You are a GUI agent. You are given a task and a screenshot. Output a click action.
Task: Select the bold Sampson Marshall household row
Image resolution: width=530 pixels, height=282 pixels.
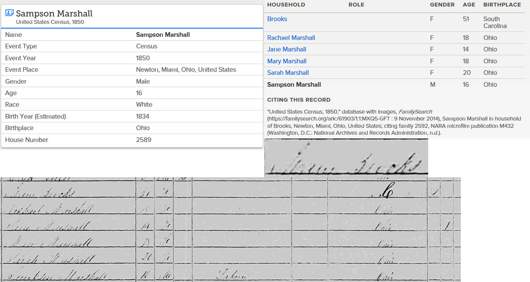tap(396, 84)
